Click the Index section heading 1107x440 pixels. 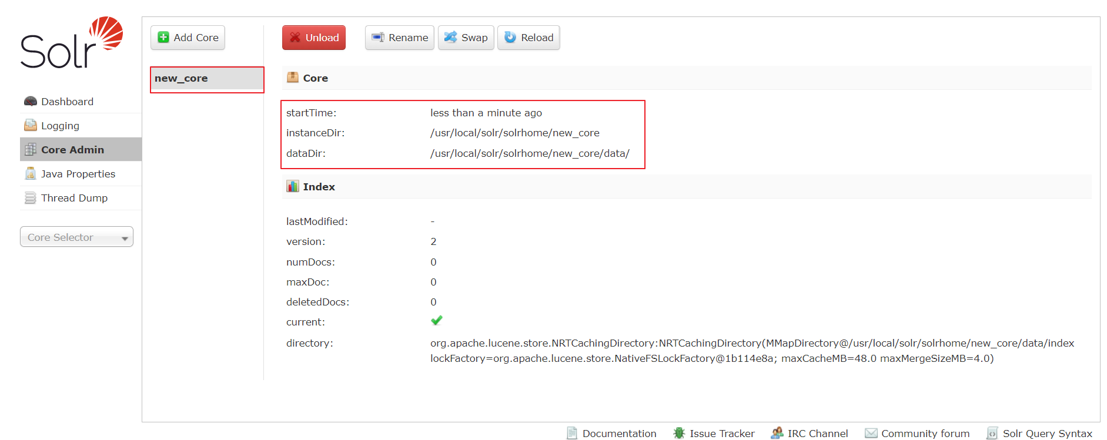[319, 187]
